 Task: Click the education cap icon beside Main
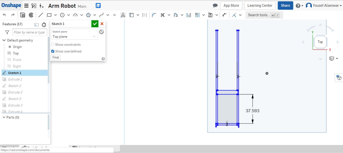pos(98,5)
